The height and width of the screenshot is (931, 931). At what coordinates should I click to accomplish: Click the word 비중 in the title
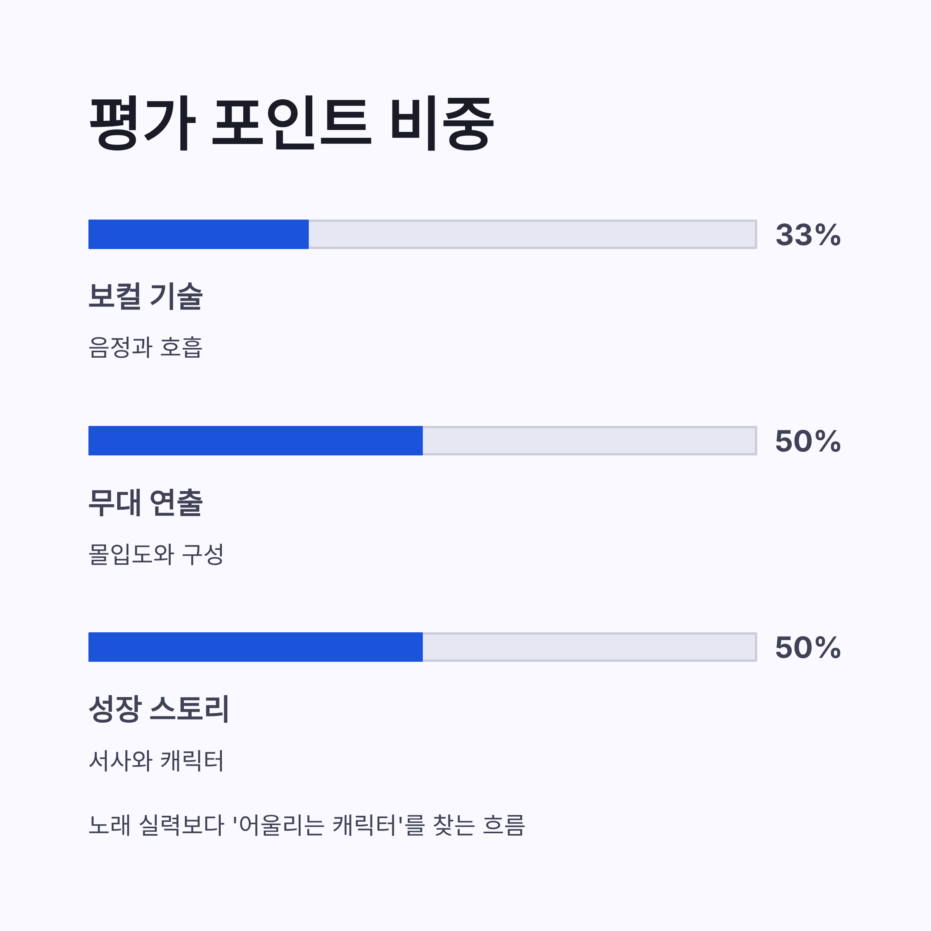(x=442, y=123)
